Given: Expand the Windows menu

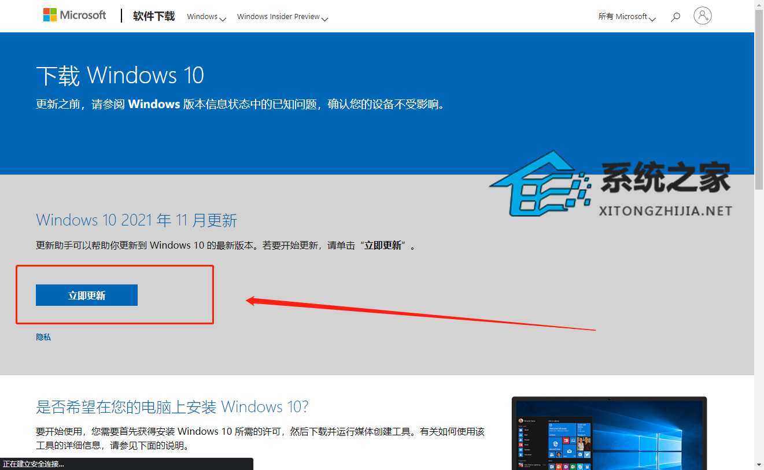Looking at the screenshot, I should (206, 17).
